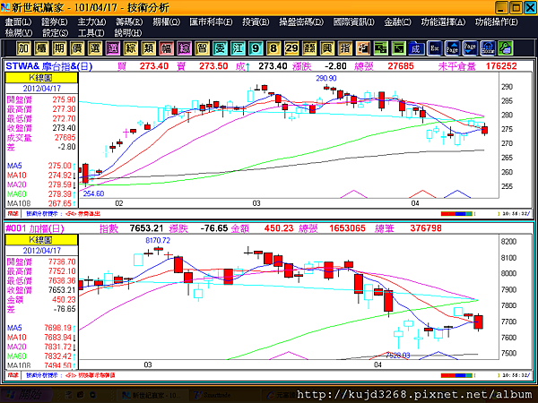Click the 8170.72 high label on chart
Viewport: 538px width, 403px height.
(158, 240)
